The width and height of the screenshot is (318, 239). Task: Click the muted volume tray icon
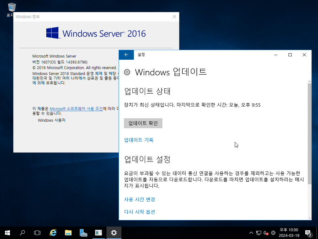(x=266, y=233)
